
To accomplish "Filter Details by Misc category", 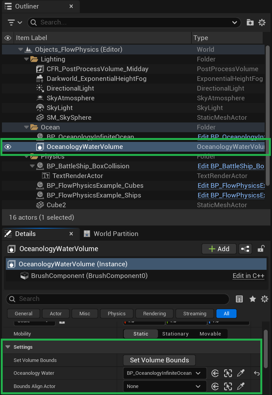I will coord(85,314).
